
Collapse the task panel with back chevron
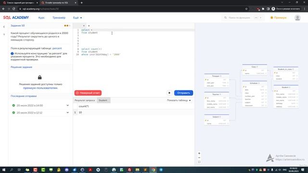coord(4,27)
